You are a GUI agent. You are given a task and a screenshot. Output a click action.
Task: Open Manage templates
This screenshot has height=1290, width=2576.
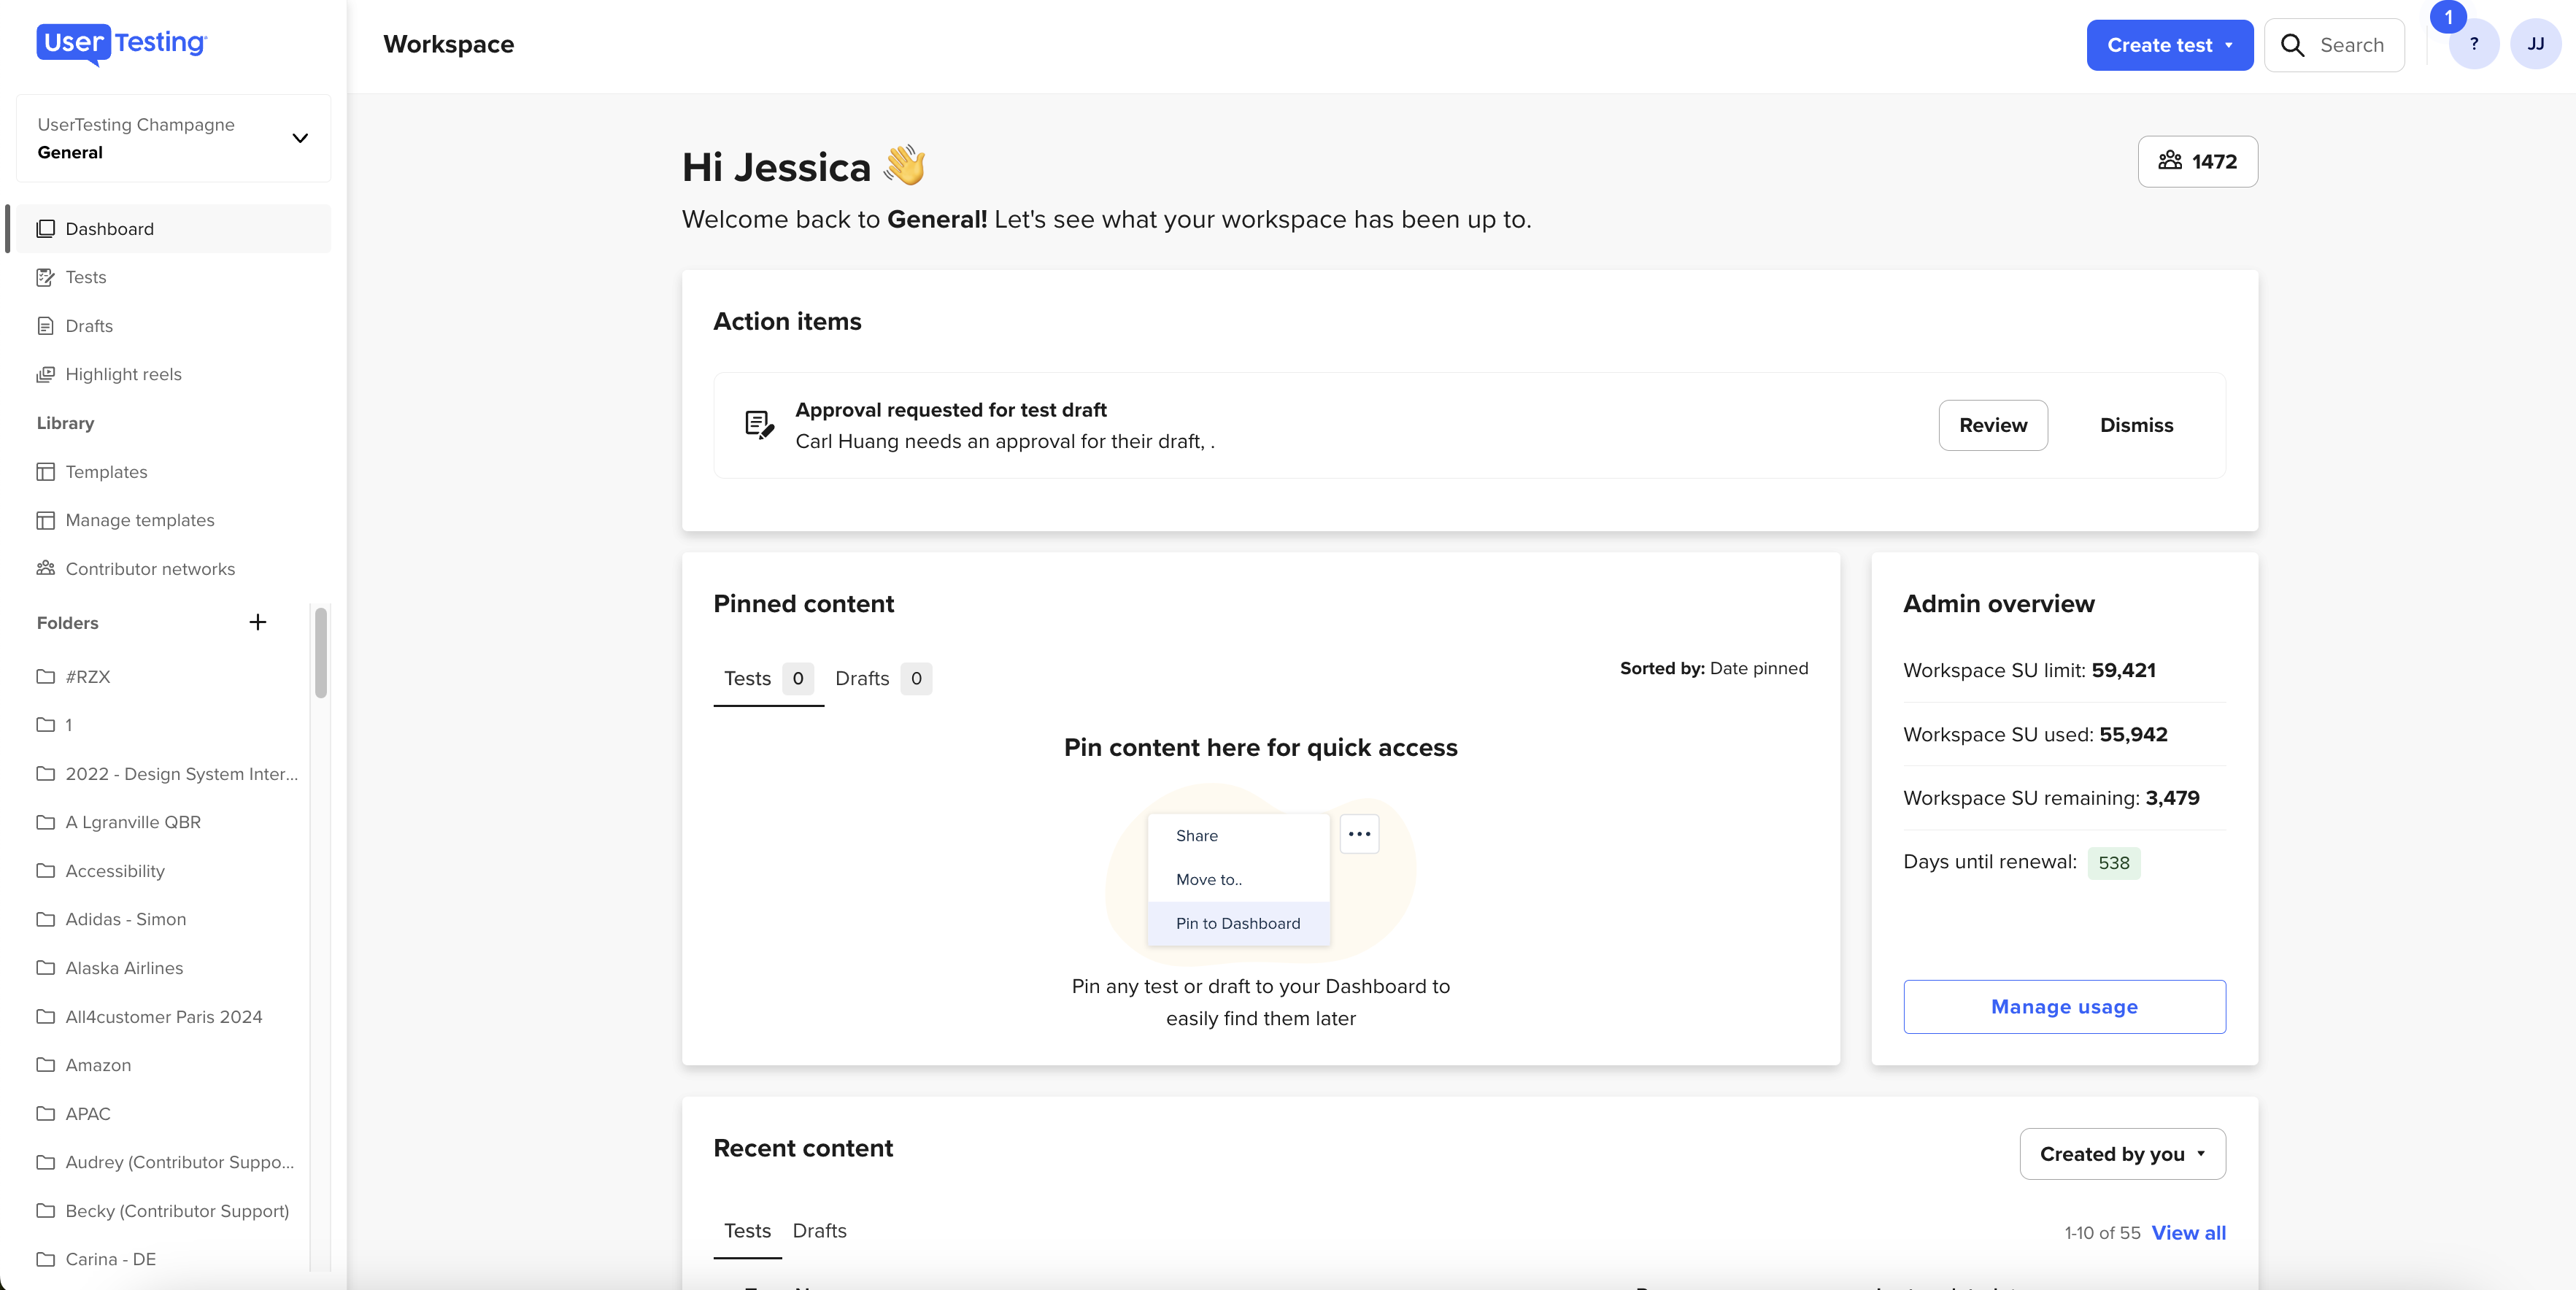tap(140, 520)
